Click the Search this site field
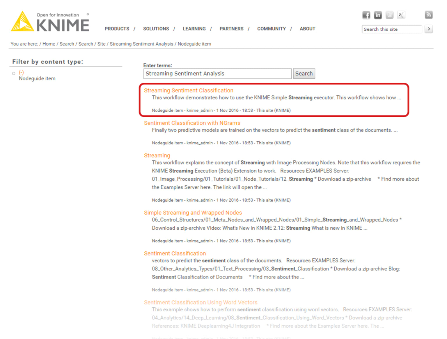447x339 pixels. (x=392, y=29)
